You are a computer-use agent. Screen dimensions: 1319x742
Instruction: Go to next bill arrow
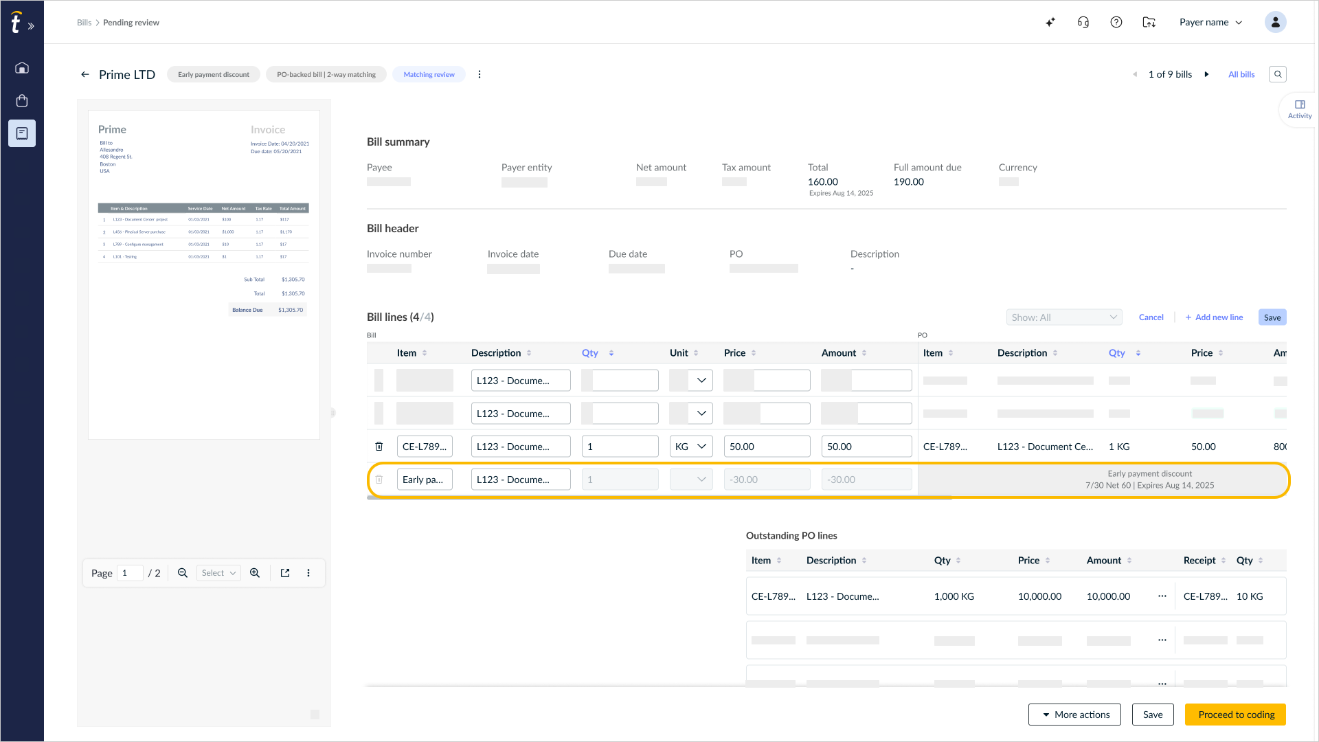pos(1206,74)
